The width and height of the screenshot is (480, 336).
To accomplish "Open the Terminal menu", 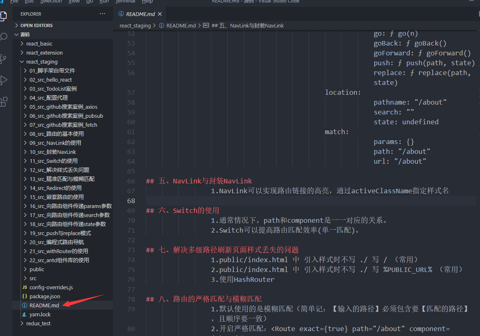I will point(125,1).
